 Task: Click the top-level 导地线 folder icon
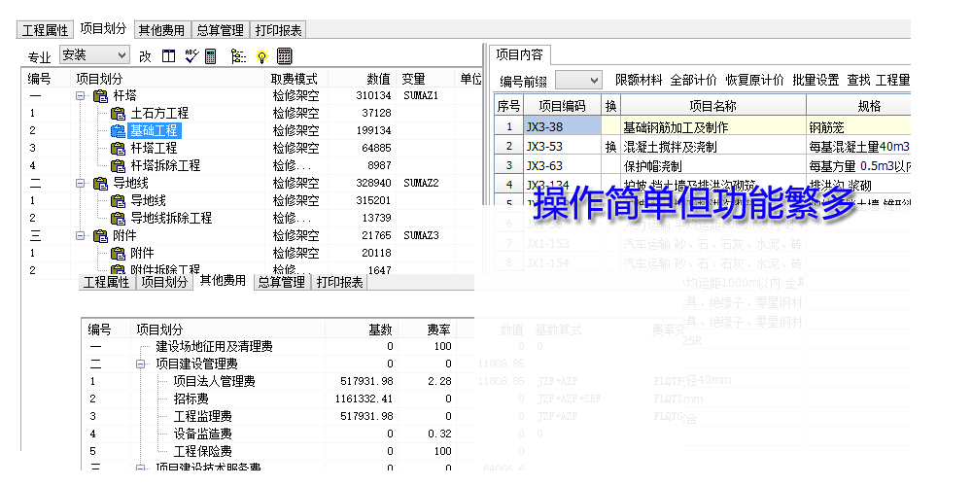pyautogui.click(x=100, y=184)
